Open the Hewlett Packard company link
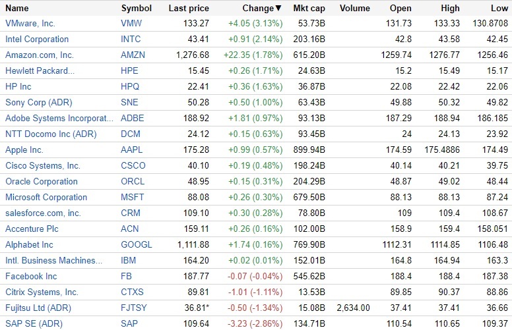This screenshot has height=330, width=512. (x=40, y=70)
